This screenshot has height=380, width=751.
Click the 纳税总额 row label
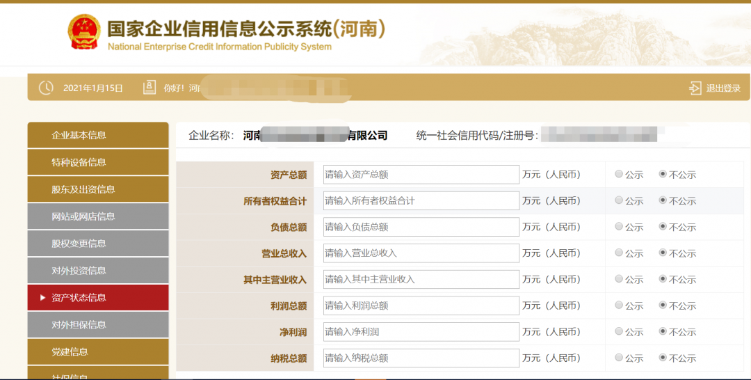coord(289,358)
